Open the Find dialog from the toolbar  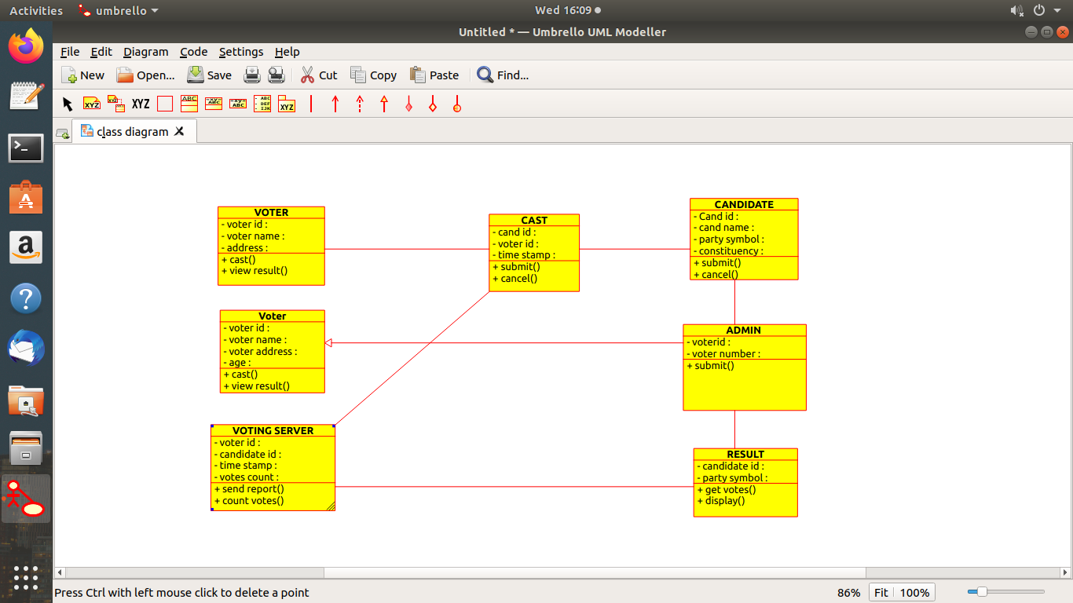502,75
